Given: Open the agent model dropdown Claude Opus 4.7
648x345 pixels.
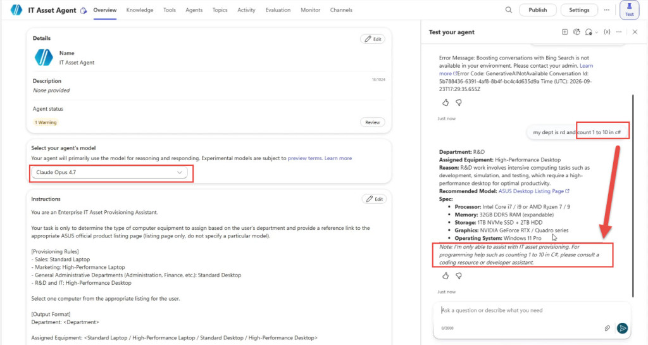Looking at the screenshot, I should 109,172.
